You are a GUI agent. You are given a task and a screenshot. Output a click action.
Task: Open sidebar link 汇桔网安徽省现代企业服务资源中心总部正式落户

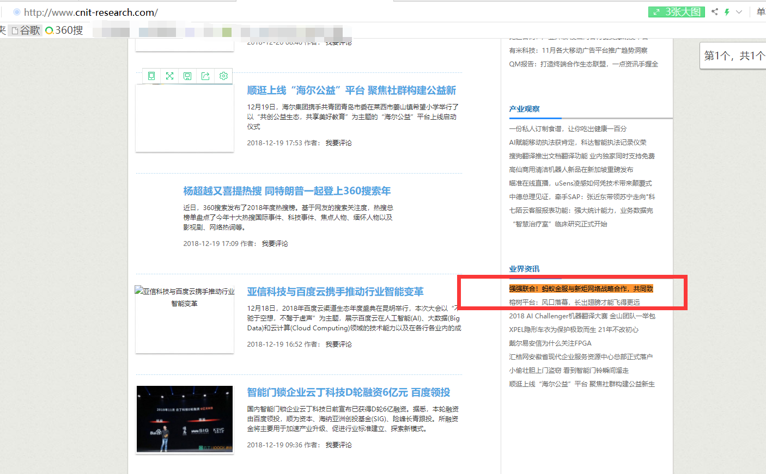(581, 357)
